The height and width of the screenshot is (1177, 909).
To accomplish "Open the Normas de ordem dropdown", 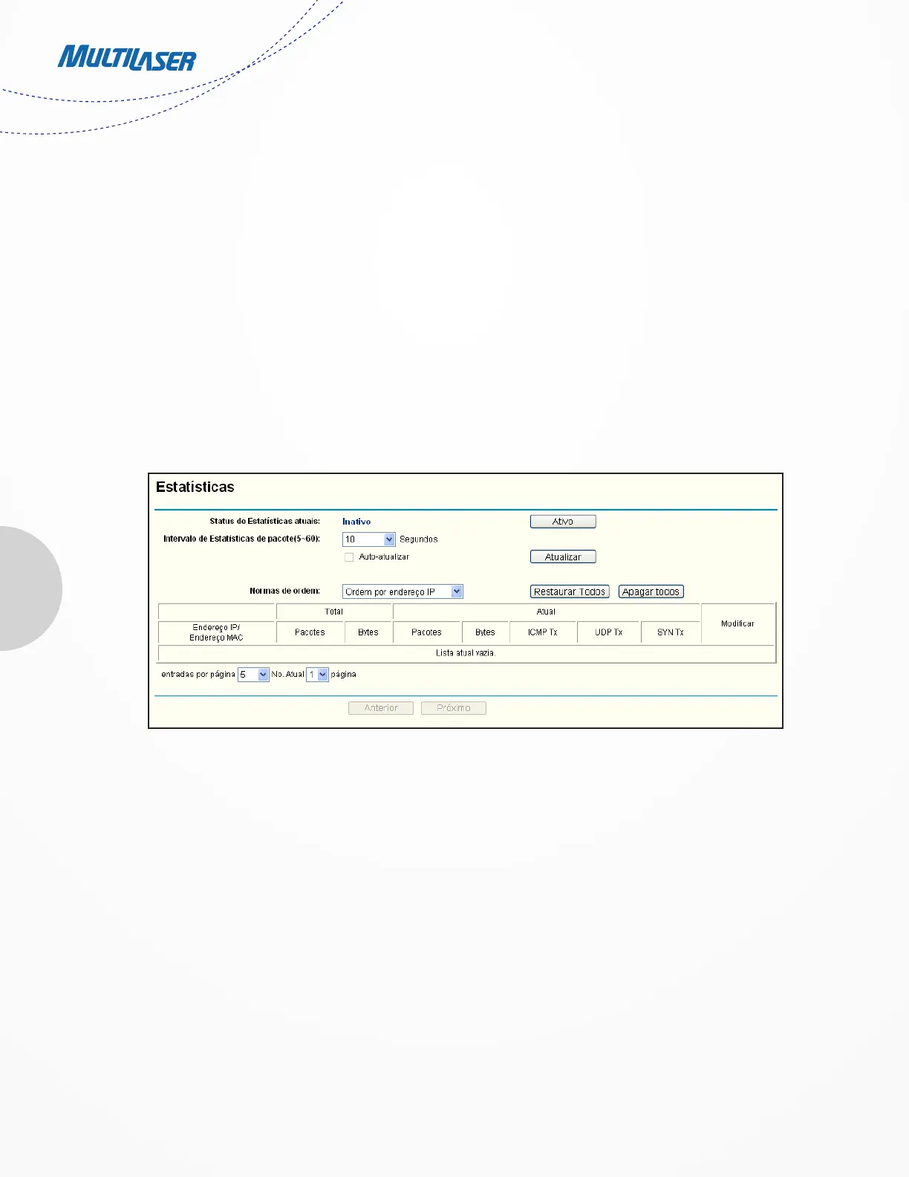I will tap(403, 591).
